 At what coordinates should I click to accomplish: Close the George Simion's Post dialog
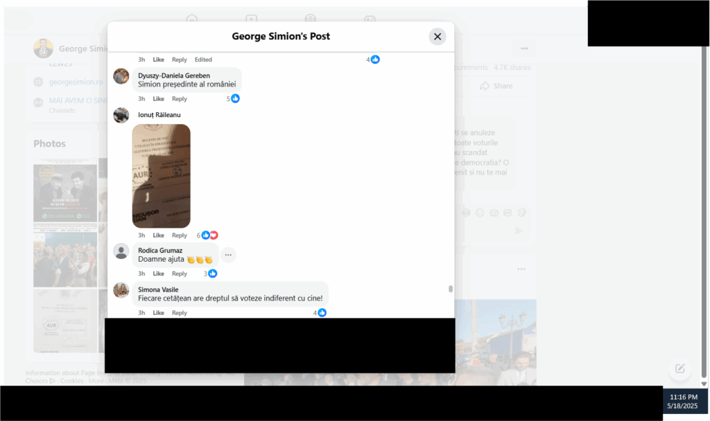coord(438,37)
